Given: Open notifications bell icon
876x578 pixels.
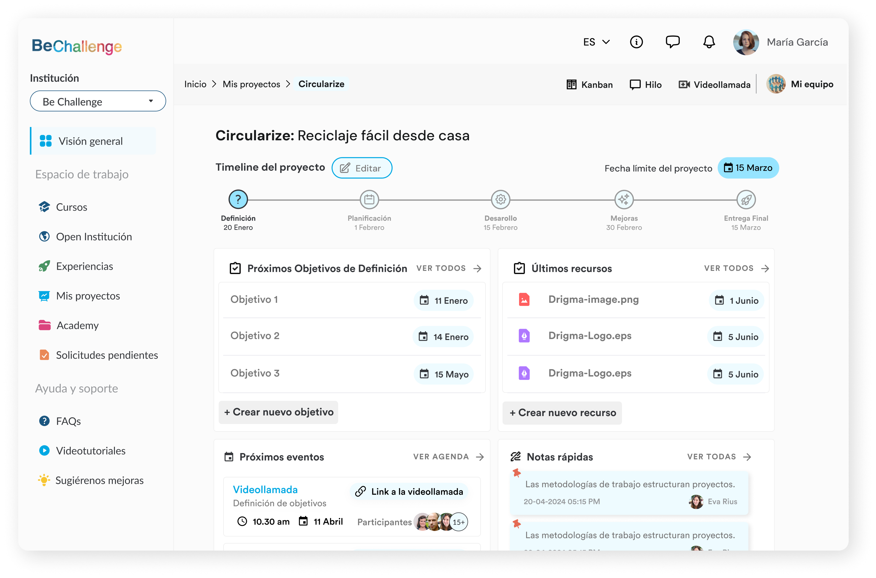Looking at the screenshot, I should 709,42.
